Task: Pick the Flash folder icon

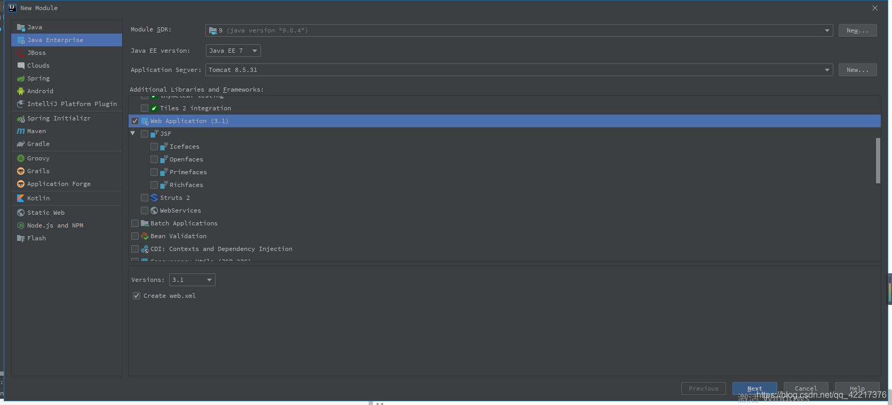Action: [21, 238]
